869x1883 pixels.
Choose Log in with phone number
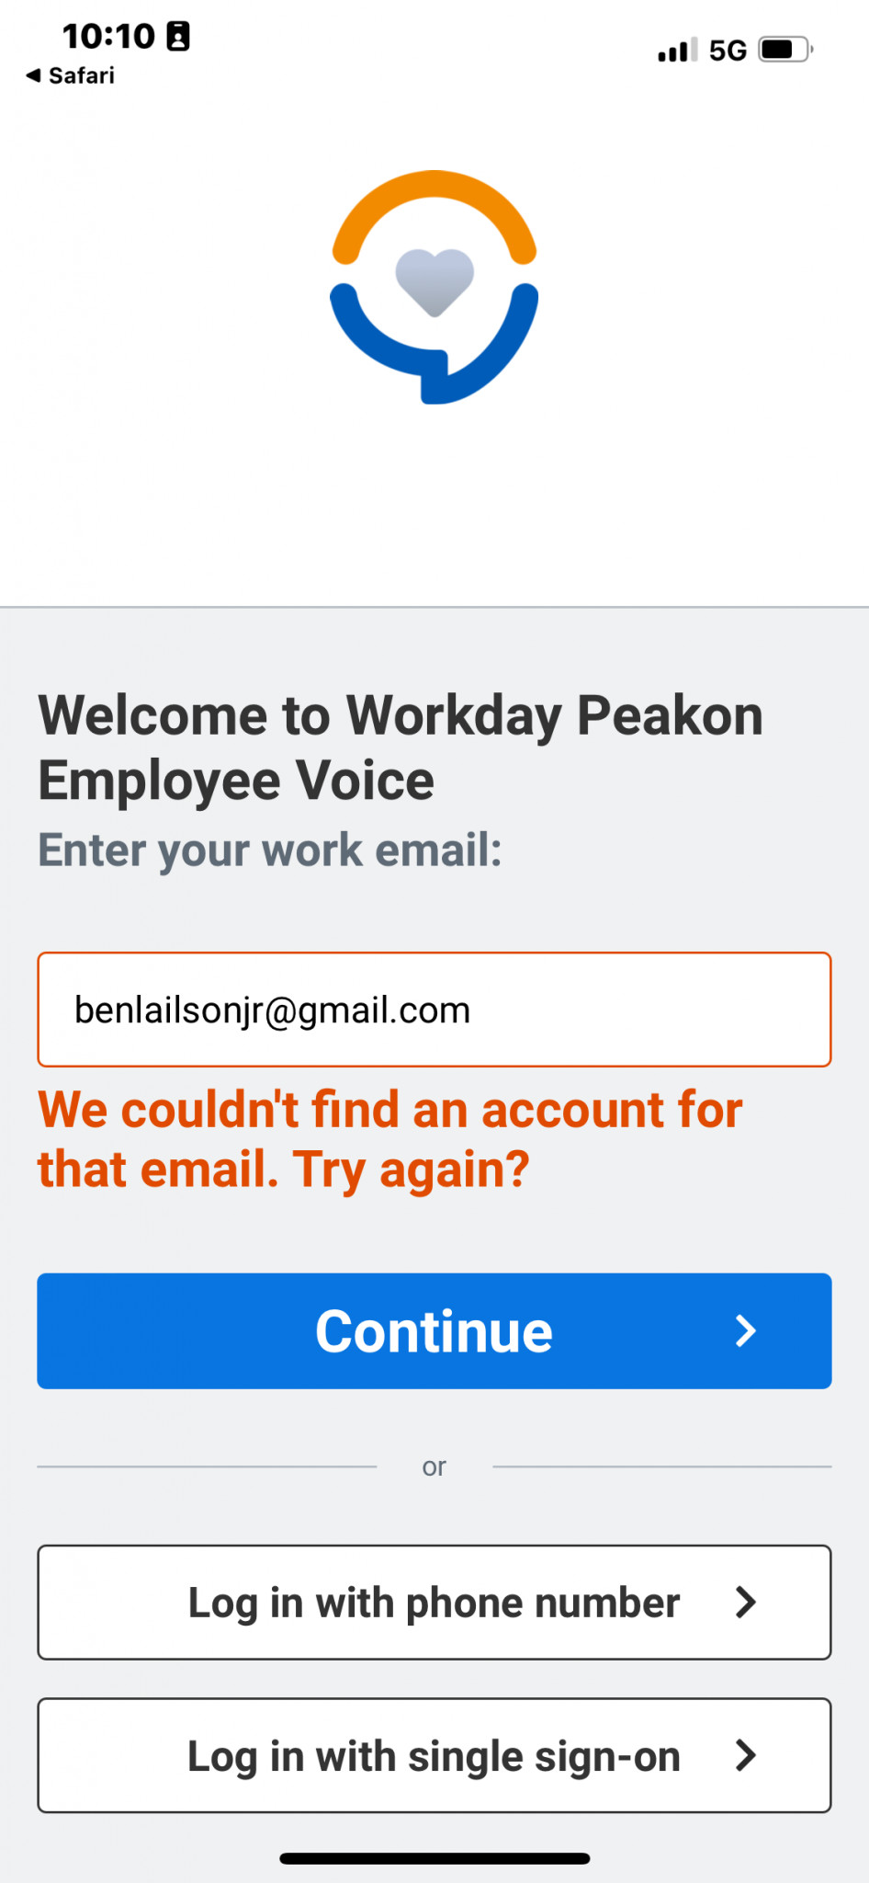click(434, 1603)
